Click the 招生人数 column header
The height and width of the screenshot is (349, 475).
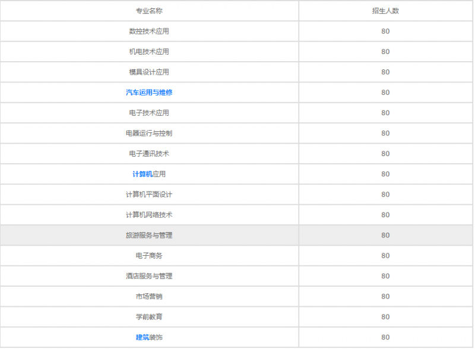[385, 11]
